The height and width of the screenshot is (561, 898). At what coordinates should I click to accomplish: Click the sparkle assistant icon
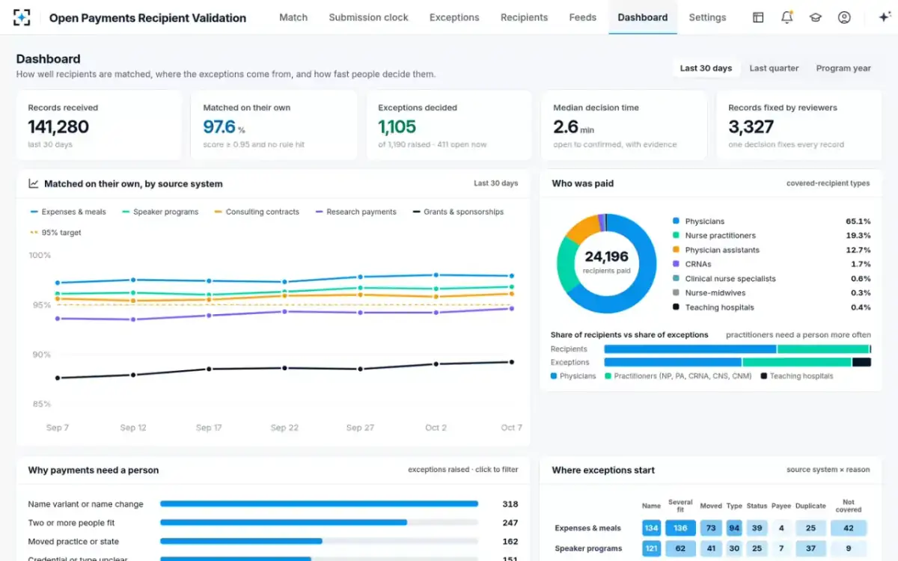884,17
